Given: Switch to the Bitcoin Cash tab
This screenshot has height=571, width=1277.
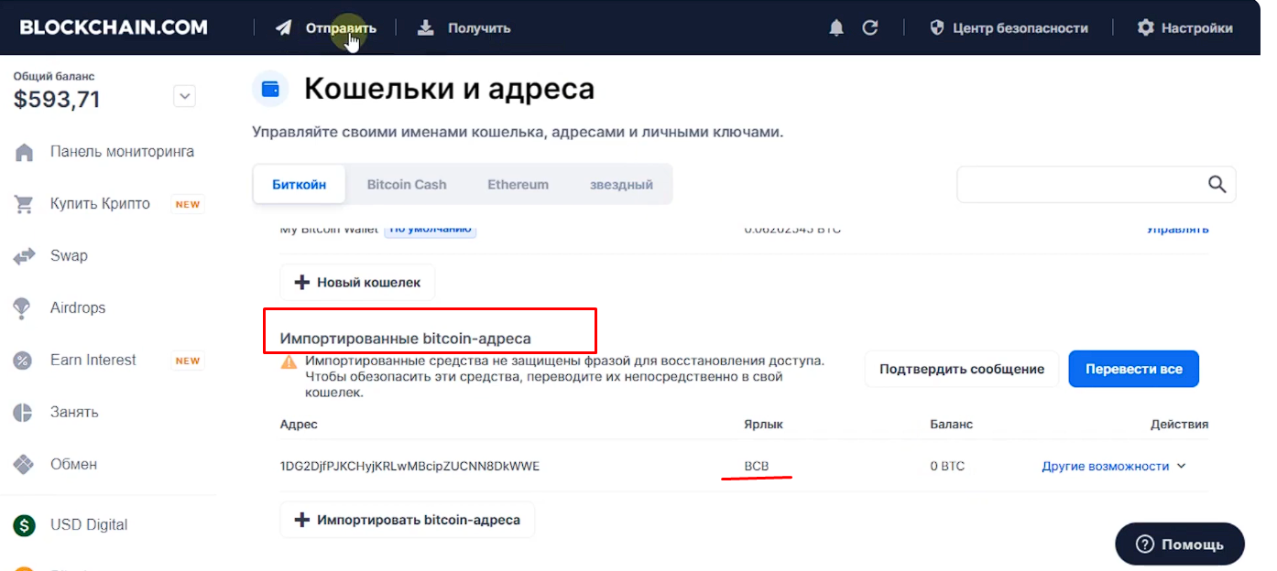Looking at the screenshot, I should (x=407, y=184).
